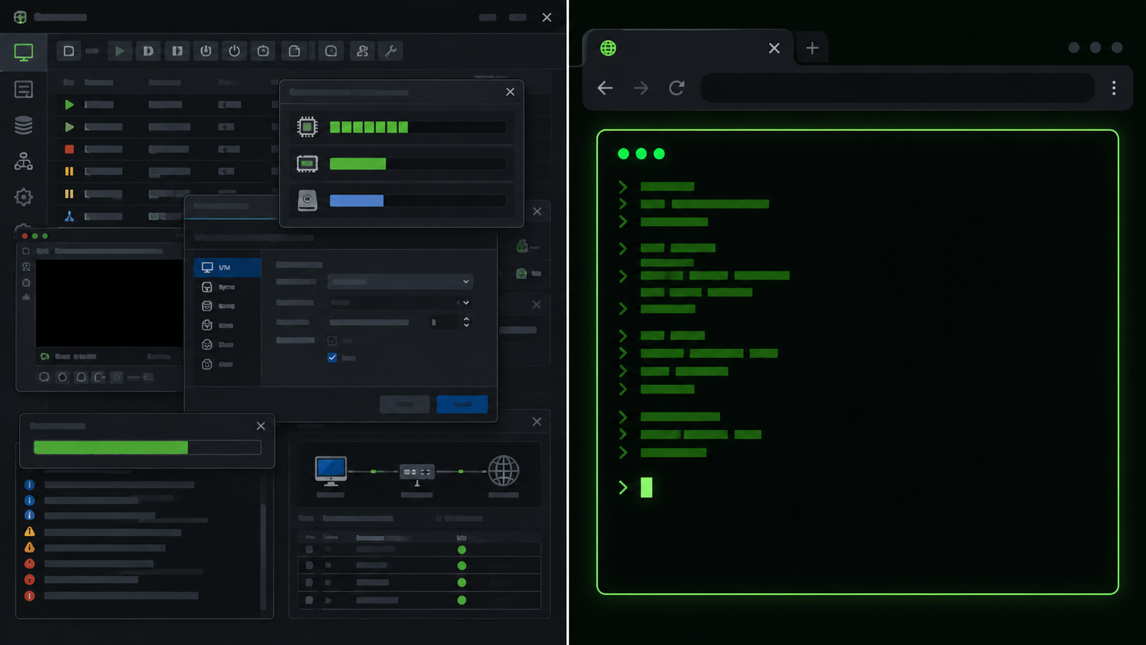Click the grey cancel button in the settings dialog
This screenshot has width=1146, height=645.
(404, 404)
